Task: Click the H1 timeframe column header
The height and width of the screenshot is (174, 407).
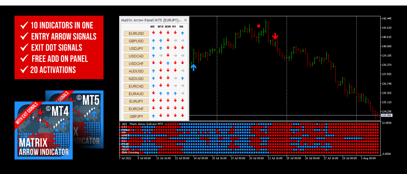Action: (x=174, y=27)
